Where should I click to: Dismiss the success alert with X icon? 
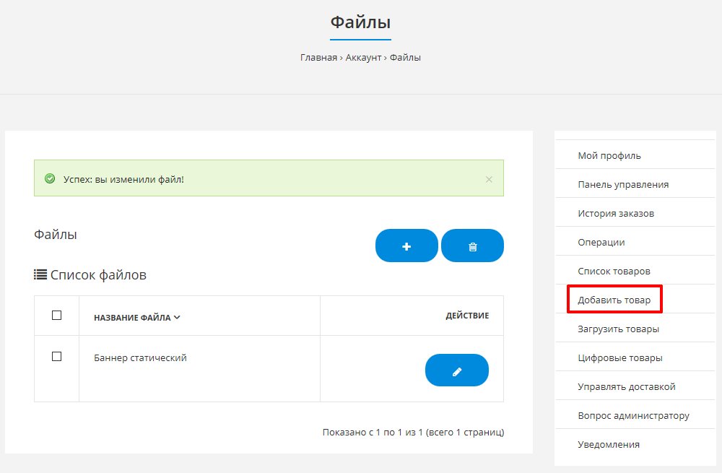pos(489,179)
